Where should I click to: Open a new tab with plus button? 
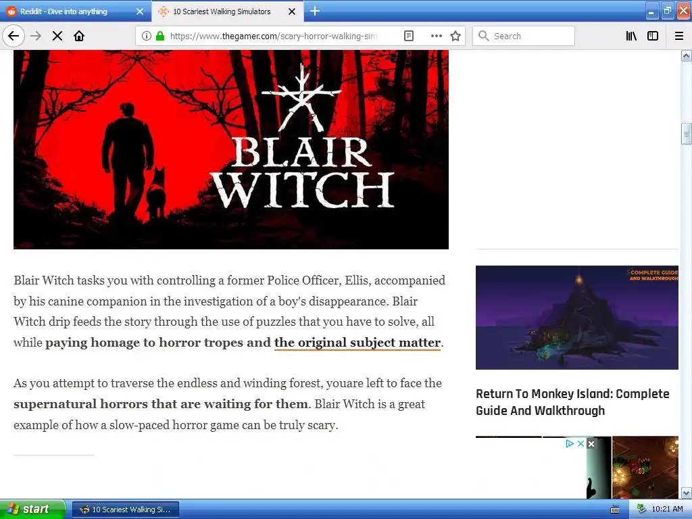(x=315, y=11)
